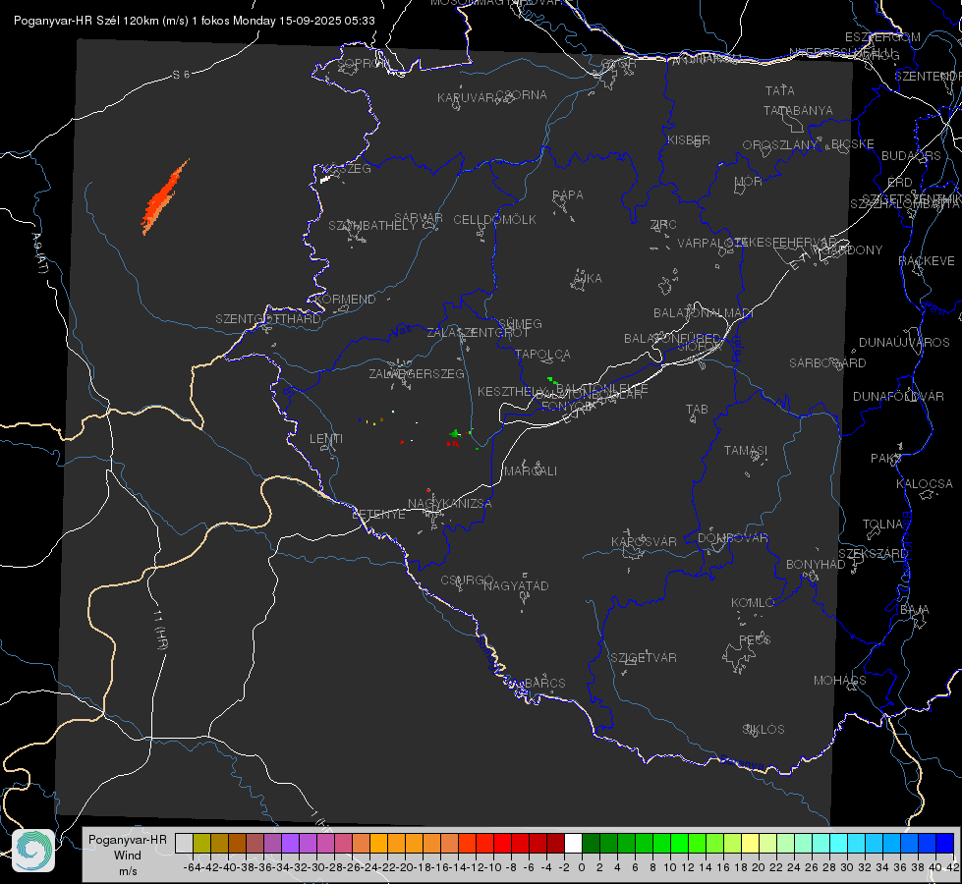Click the SÜMEG city label
The image size is (962, 884).
click(520, 323)
